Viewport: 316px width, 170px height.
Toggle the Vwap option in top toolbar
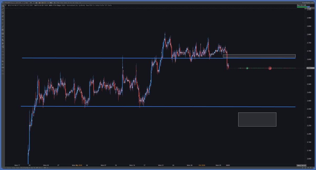tap(77, 3)
